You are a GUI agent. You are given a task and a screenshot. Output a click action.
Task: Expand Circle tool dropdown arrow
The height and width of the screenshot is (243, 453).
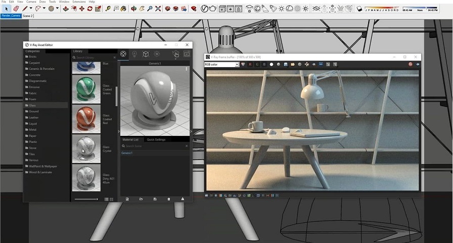click(x=57, y=9)
